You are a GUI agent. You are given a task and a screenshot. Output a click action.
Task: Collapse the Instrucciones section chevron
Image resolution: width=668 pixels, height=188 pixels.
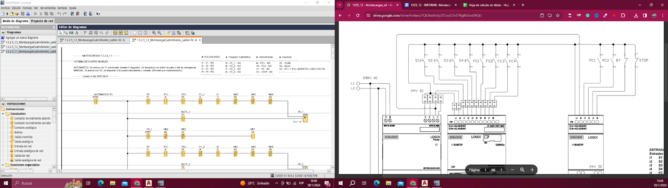pos(3,104)
